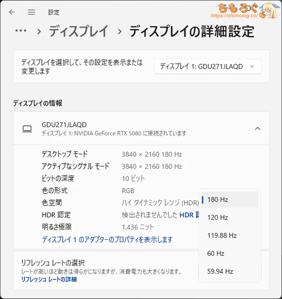Go back to ディスプレイ via breadcrumb
Screen dimensions: 282x299
pyautogui.click(x=78, y=31)
